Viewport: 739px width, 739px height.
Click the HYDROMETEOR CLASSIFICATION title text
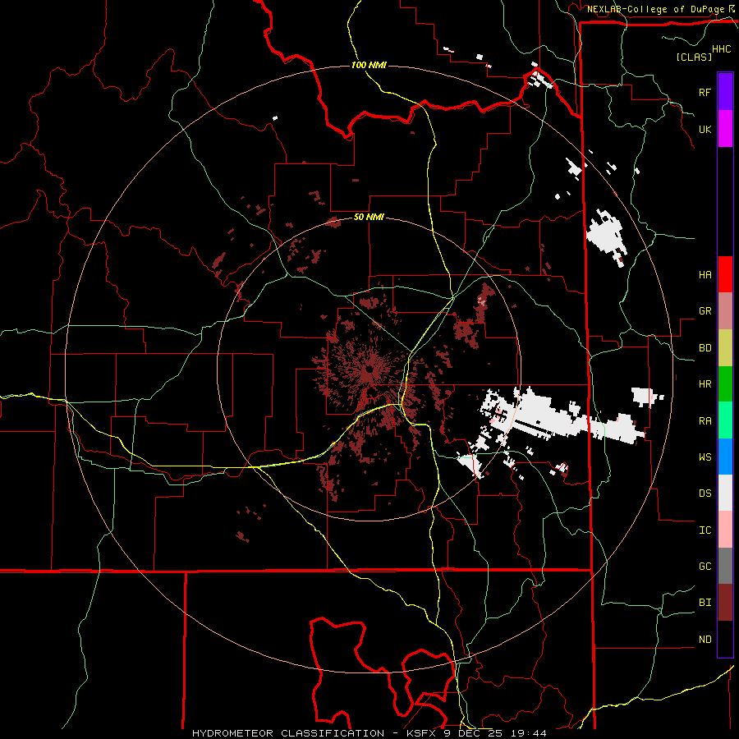tap(288, 733)
